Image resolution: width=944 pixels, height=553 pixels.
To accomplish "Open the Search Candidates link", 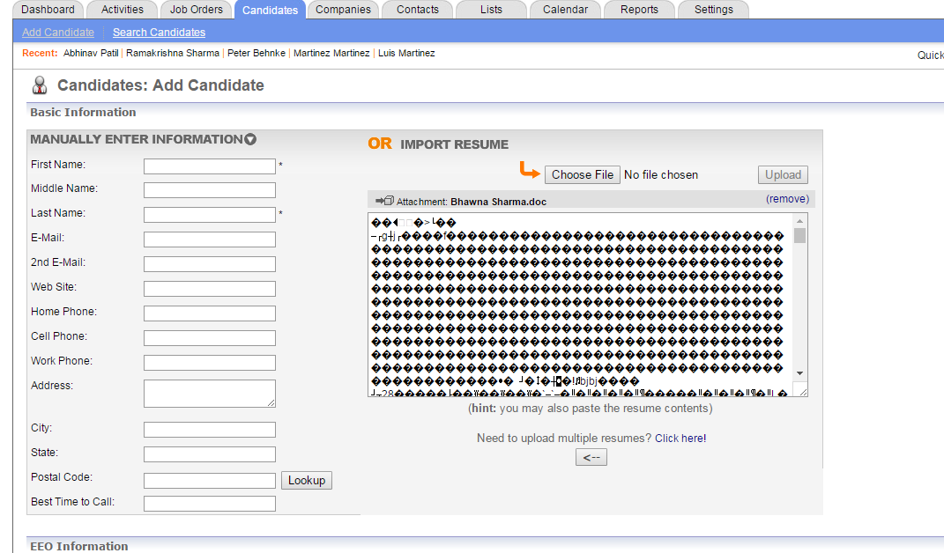I will [x=159, y=33].
